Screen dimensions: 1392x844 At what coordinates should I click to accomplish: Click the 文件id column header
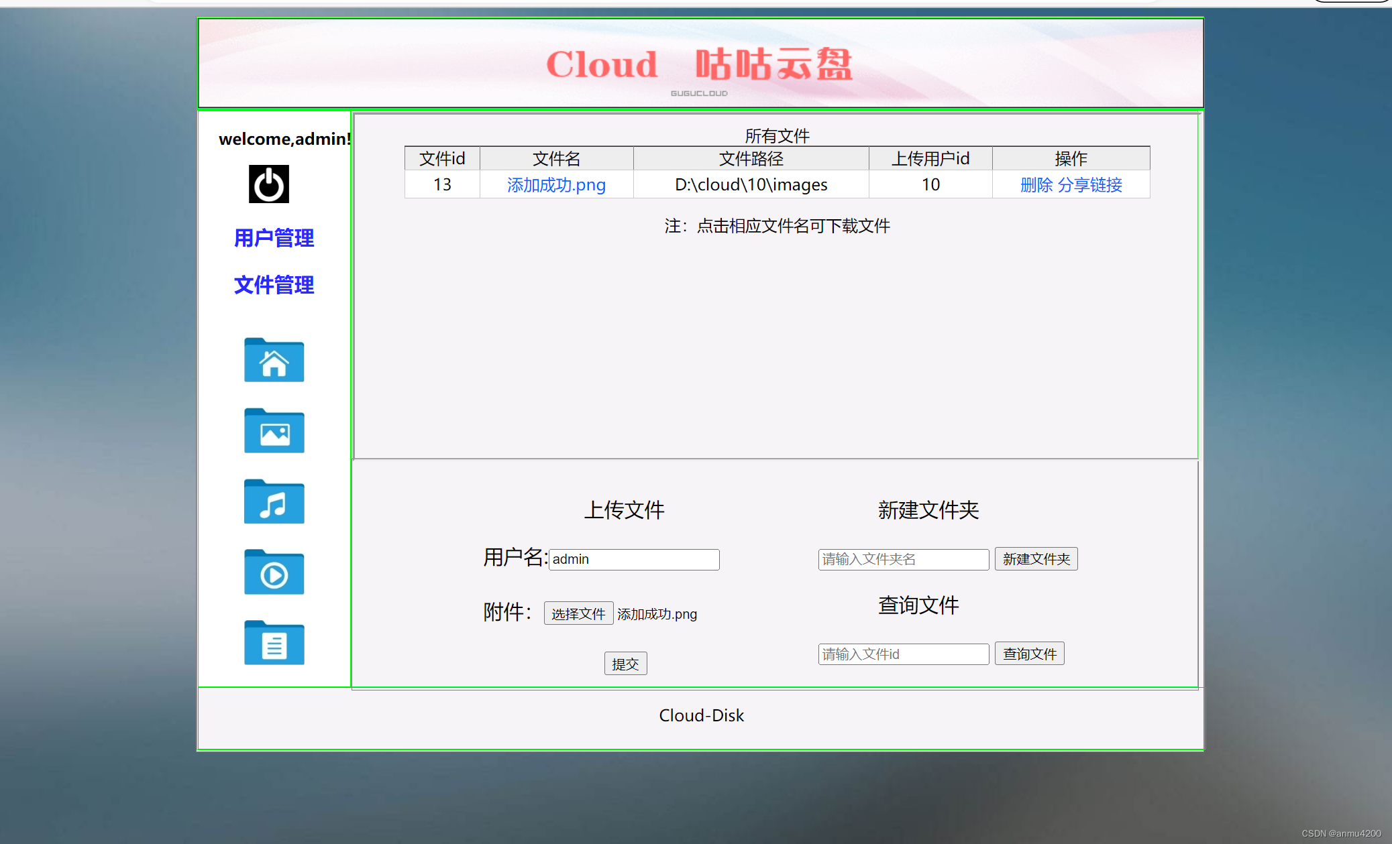pos(442,158)
